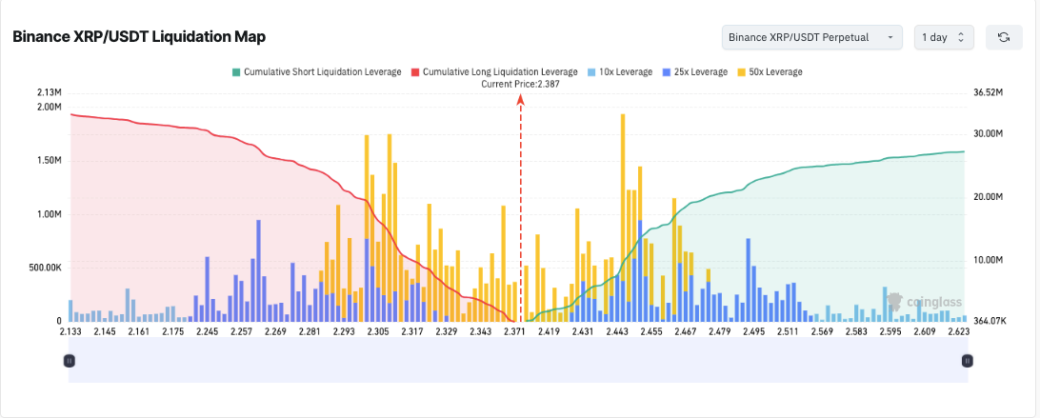Click the range slider track below chart
This screenshot has width=1040, height=418.
(518, 360)
